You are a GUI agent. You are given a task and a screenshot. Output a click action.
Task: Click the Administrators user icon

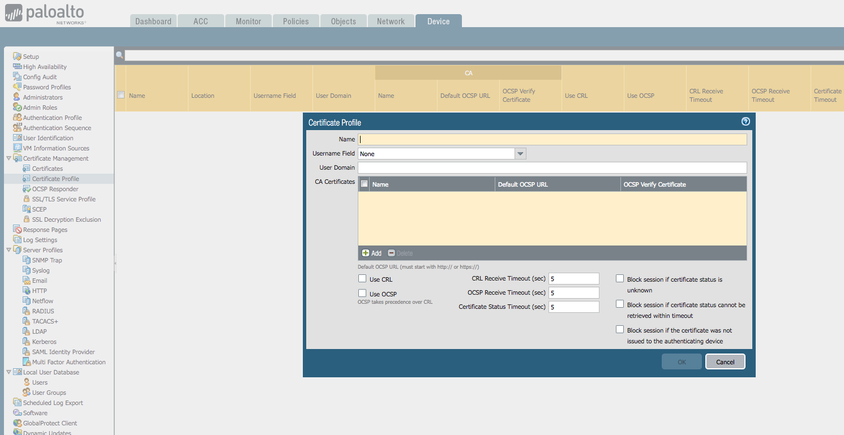point(17,97)
